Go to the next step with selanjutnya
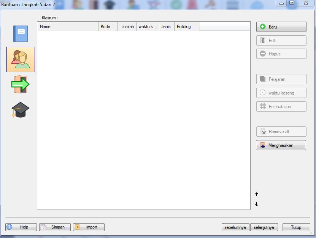Image resolution: width=316 pixels, height=238 pixels. [264, 227]
